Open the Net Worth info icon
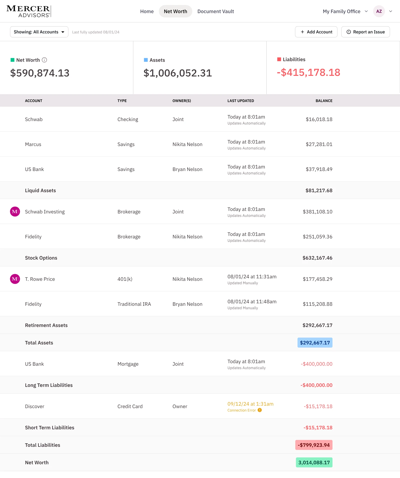400x478 pixels. [44, 60]
